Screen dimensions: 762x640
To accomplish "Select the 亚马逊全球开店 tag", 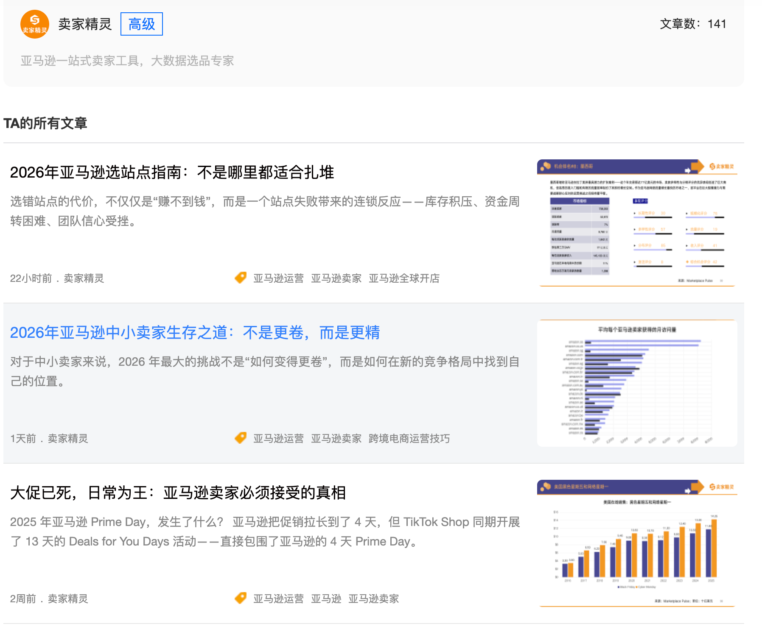I will tap(404, 278).
